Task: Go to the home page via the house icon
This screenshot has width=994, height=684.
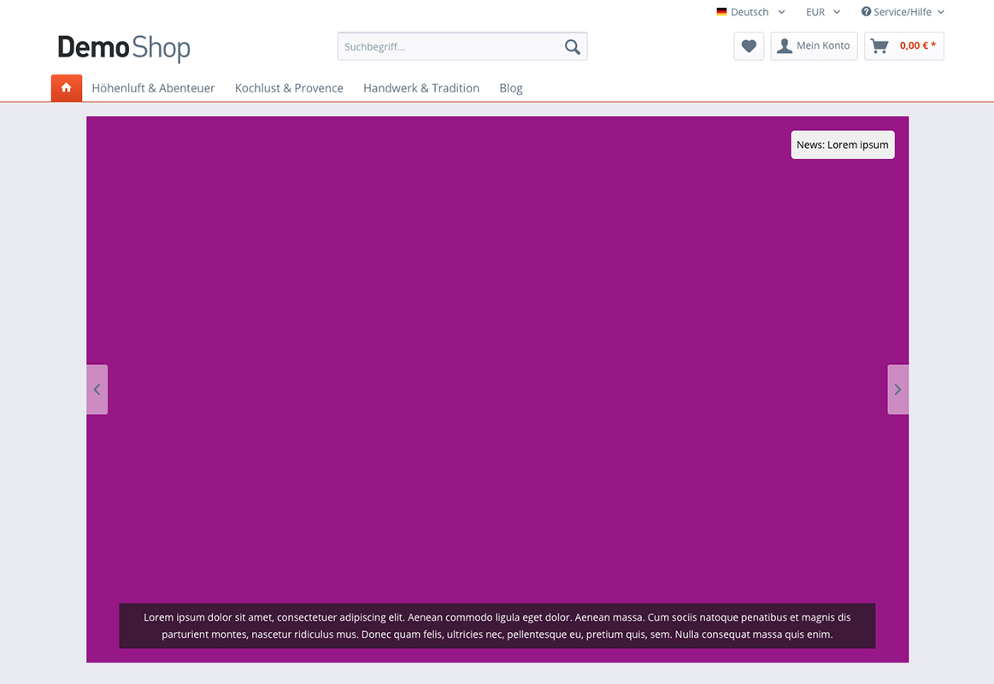Action: click(67, 88)
